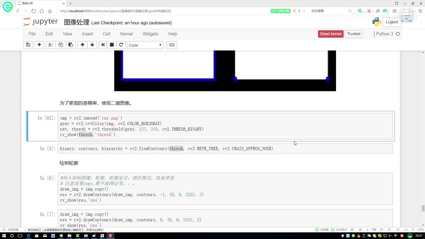Screen dimensions: 425x239
Task: Open a new browser tab with the plus
Action: click(70, 3)
